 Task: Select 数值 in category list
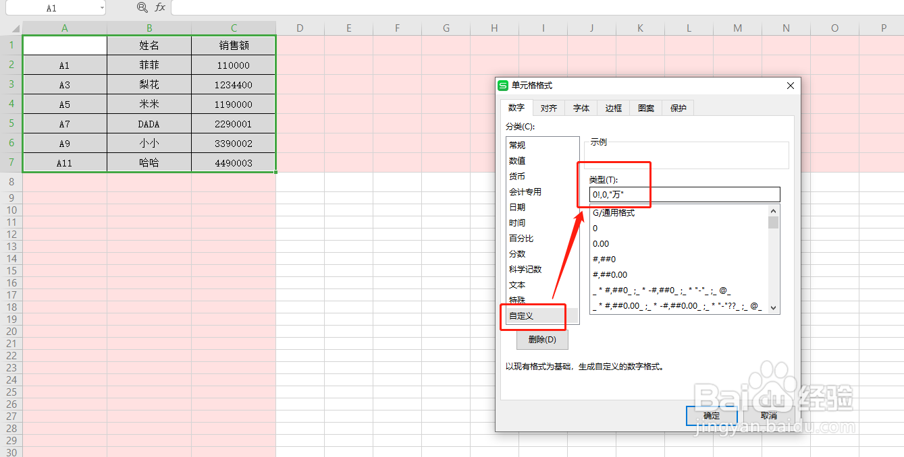[543, 160]
